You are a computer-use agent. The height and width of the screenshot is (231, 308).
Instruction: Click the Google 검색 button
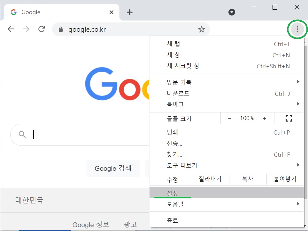113,169
